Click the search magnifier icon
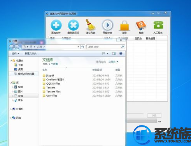This screenshot has width=191, height=146. [x=123, y=47]
